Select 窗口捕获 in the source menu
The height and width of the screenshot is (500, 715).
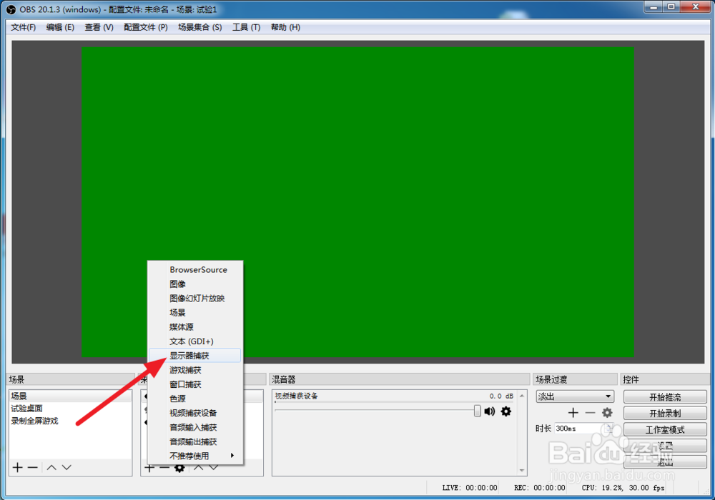coord(195,384)
